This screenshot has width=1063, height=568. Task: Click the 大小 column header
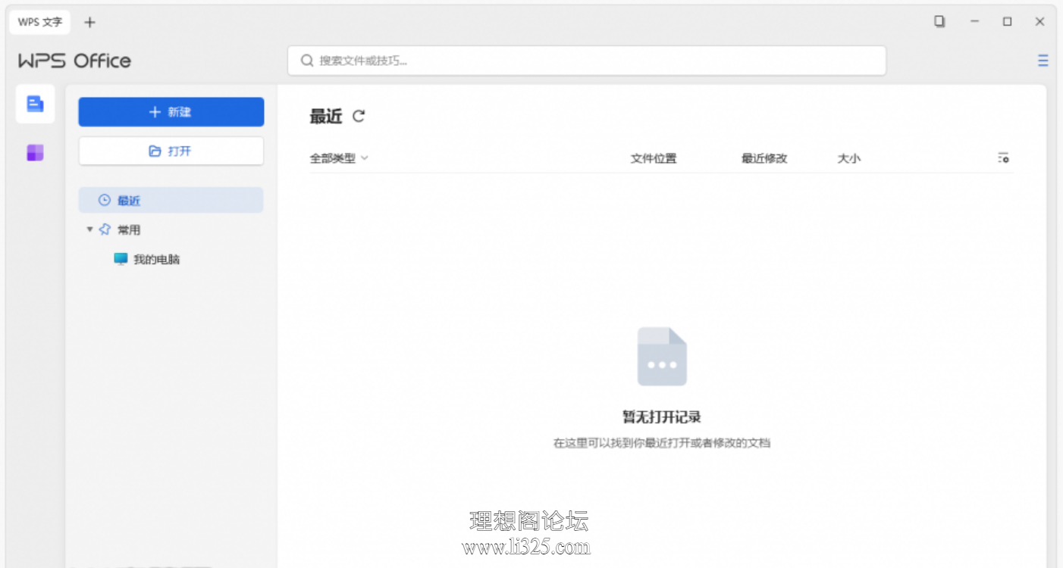pyautogui.click(x=849, y=158)
